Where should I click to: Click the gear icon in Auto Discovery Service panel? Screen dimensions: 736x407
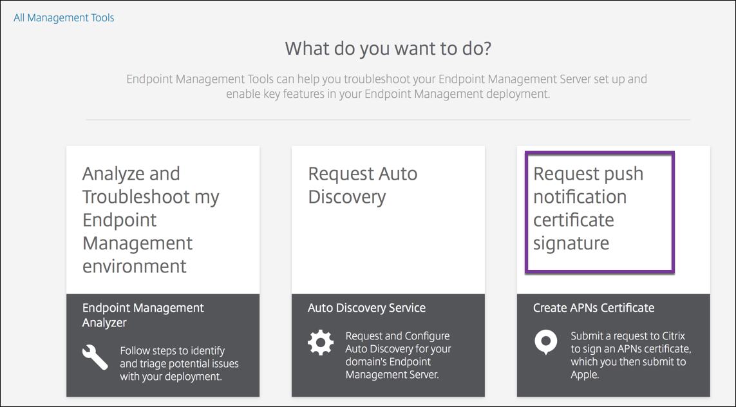(320, 343)
